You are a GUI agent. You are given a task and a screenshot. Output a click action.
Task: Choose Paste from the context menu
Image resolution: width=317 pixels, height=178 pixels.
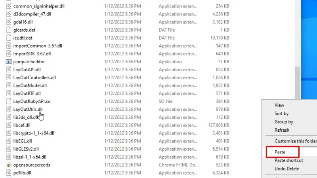pos(280,152)
